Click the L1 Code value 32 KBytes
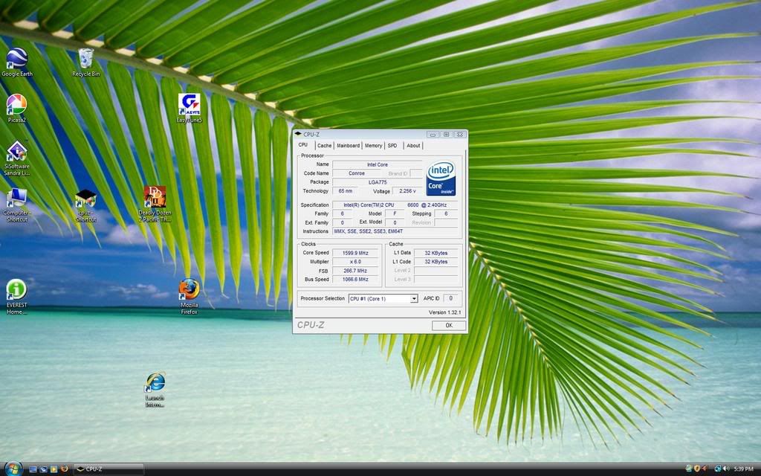 click(435, 262)
